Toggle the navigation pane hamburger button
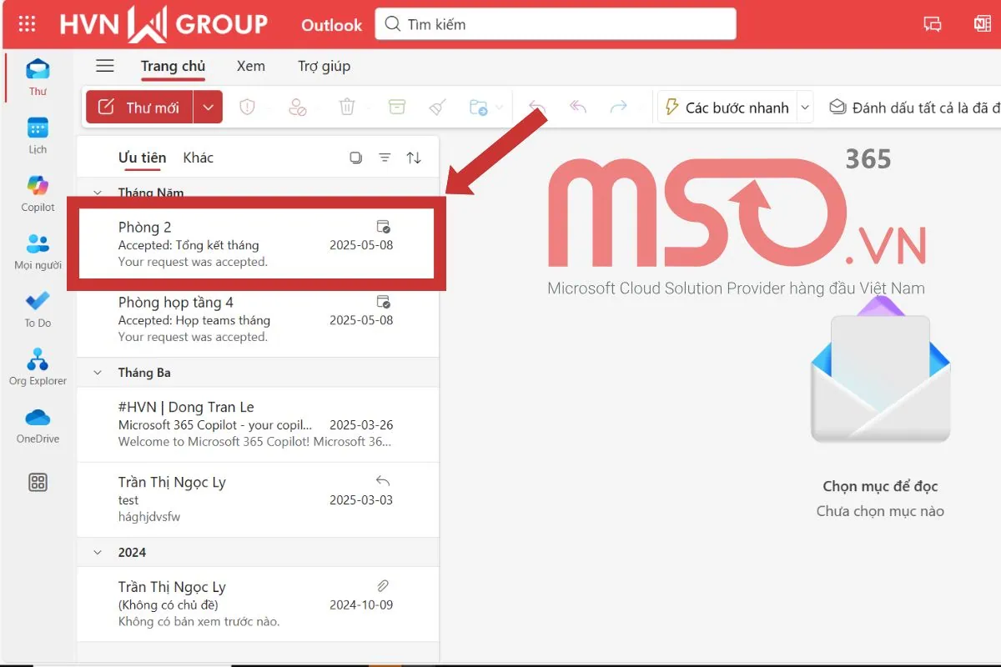Image resolution: width=1001 pixels, height=667 pixels. point(104,66)
